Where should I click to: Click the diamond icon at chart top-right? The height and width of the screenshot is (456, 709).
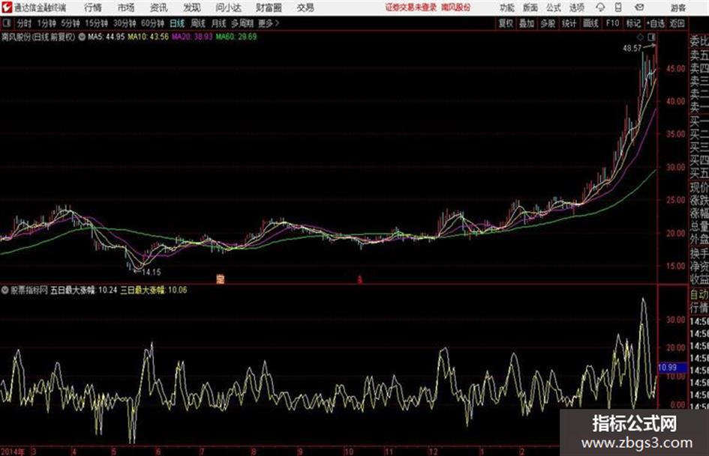[x=640, y=37]
